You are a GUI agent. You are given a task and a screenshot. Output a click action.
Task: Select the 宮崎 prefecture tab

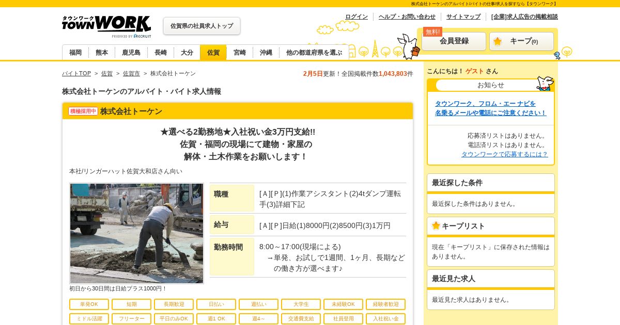(240, 53)
